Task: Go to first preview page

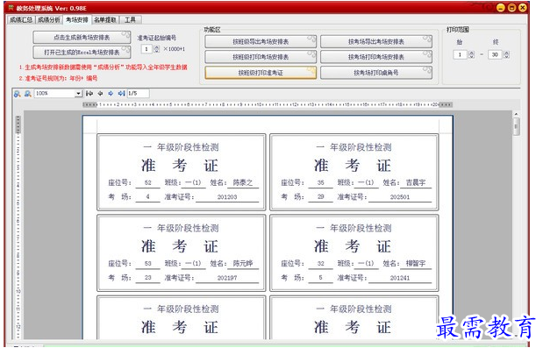Action: click(x=89, y=94)
